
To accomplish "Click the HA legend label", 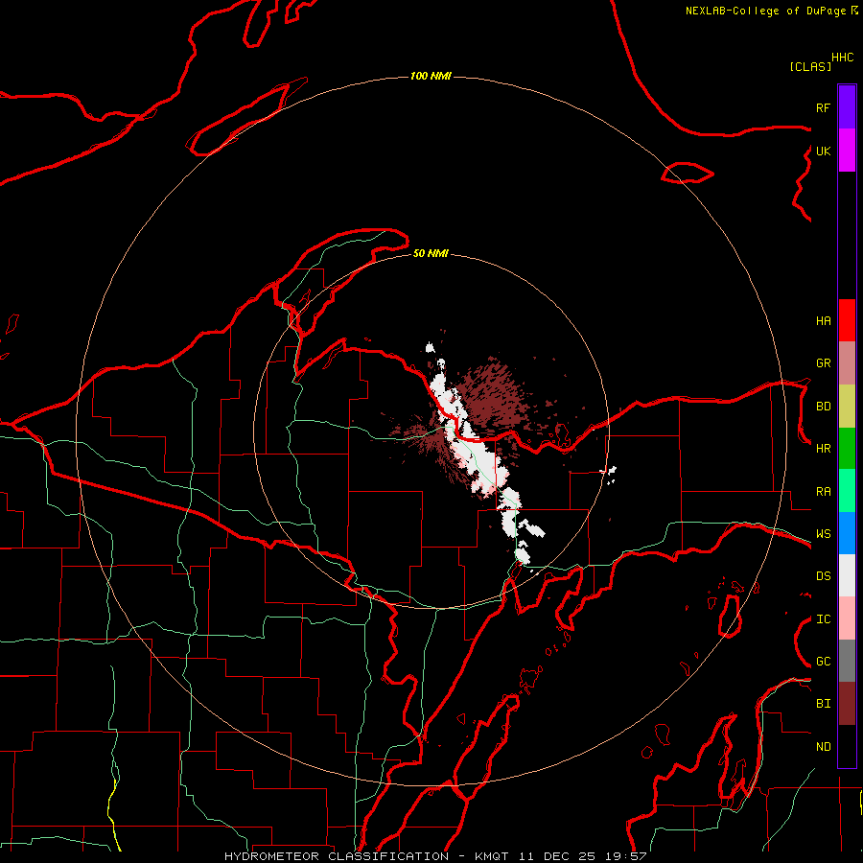I will pos(824,321).
